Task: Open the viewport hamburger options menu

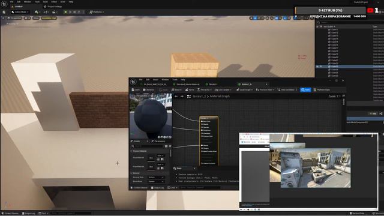Action: [3, 18]
